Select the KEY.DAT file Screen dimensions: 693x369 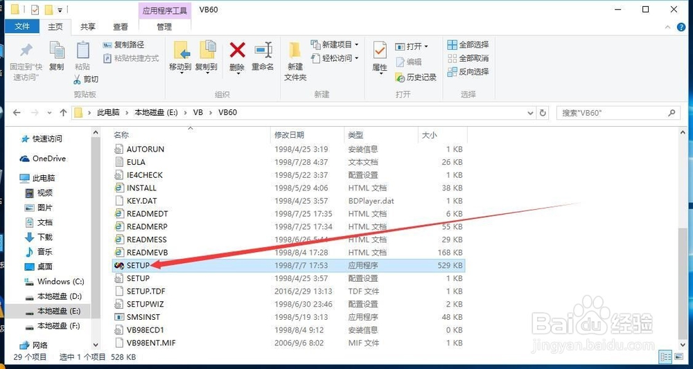coord(288,201)
